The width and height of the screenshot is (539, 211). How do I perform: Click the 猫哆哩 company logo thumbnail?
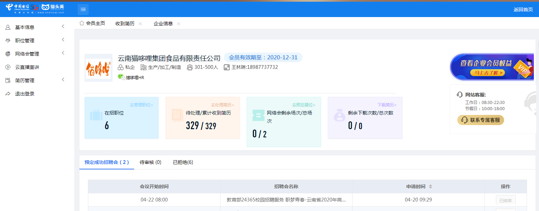click(x=99, y=68)
